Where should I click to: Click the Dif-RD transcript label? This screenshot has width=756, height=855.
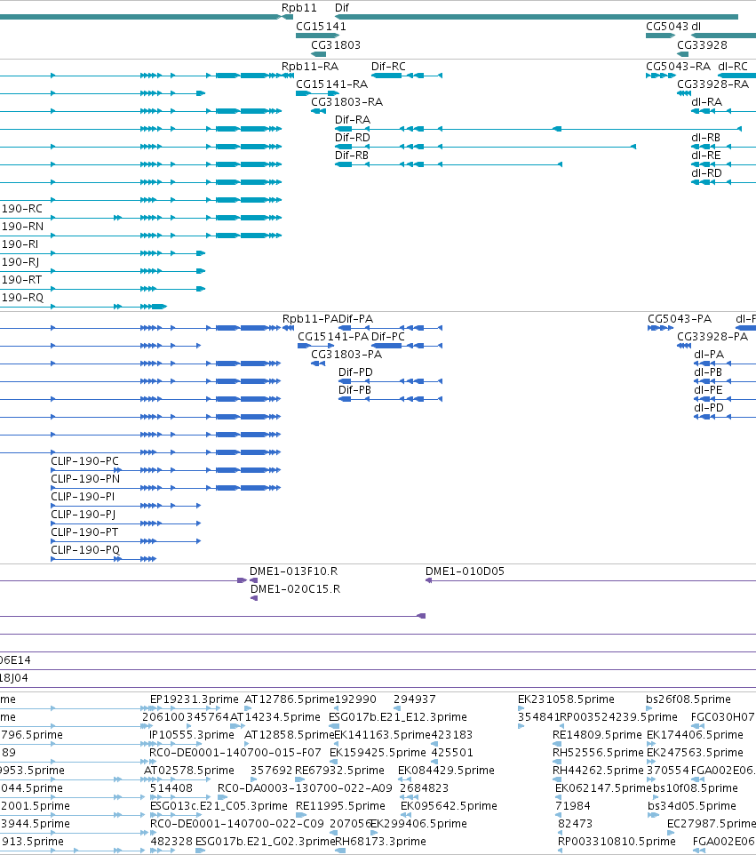(x=352, y=138)
